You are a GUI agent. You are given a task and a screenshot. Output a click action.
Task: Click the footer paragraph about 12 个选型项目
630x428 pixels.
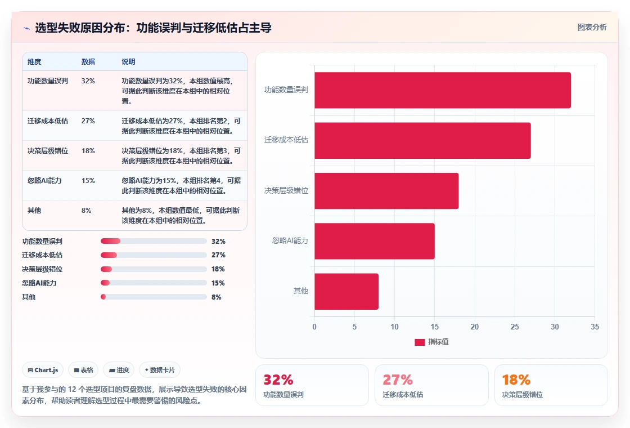[134, 395]
